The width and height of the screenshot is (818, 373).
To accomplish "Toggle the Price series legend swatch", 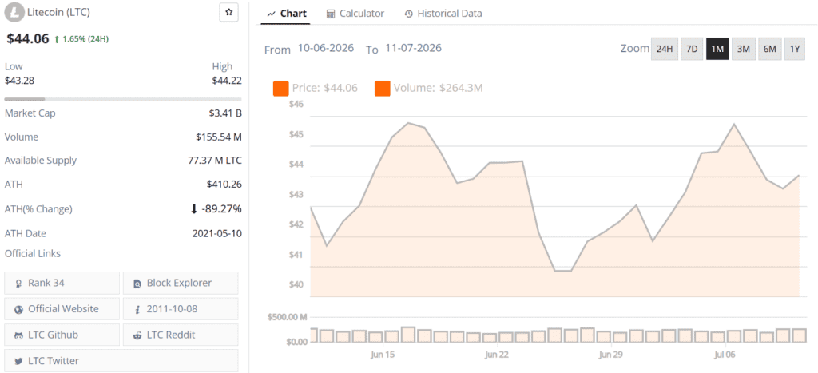I will [280, 88].
